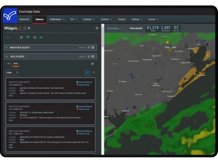Select the rightmost blue marker above Cove

[x=205, y=41]
